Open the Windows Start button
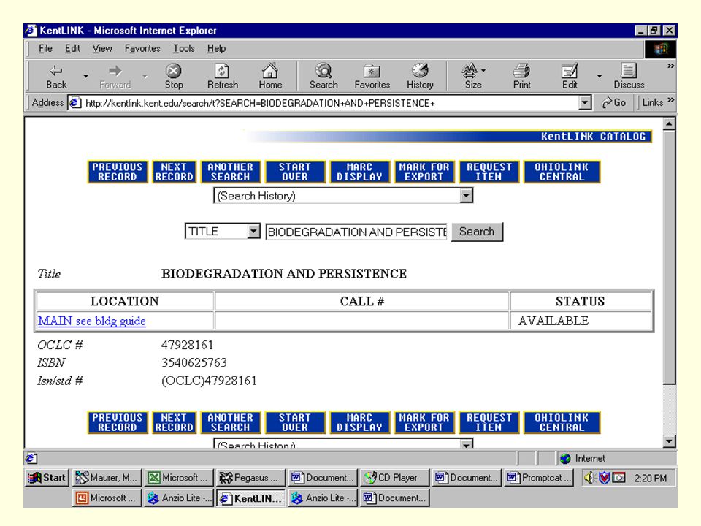This screenshot has height=526, width=701. tap(47, 478)
